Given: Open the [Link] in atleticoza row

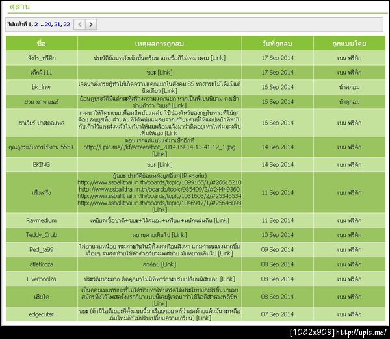Looking at the screenshot, I should click(x=168, y=264).
